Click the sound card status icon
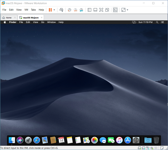Screen dimensions: 168x150 152,148
